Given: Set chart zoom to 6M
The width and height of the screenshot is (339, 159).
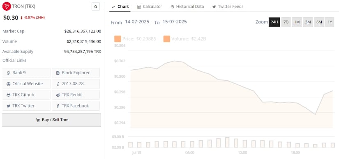Looking at the screenshot, I should 319,22.
